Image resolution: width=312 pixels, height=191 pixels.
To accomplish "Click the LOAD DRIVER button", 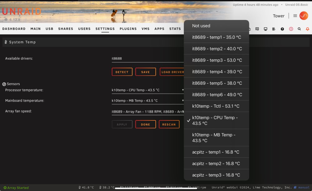I will point(172,72).
